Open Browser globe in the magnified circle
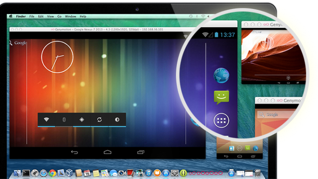The height and width of the screenshot is (179, 318). (221, 75)
